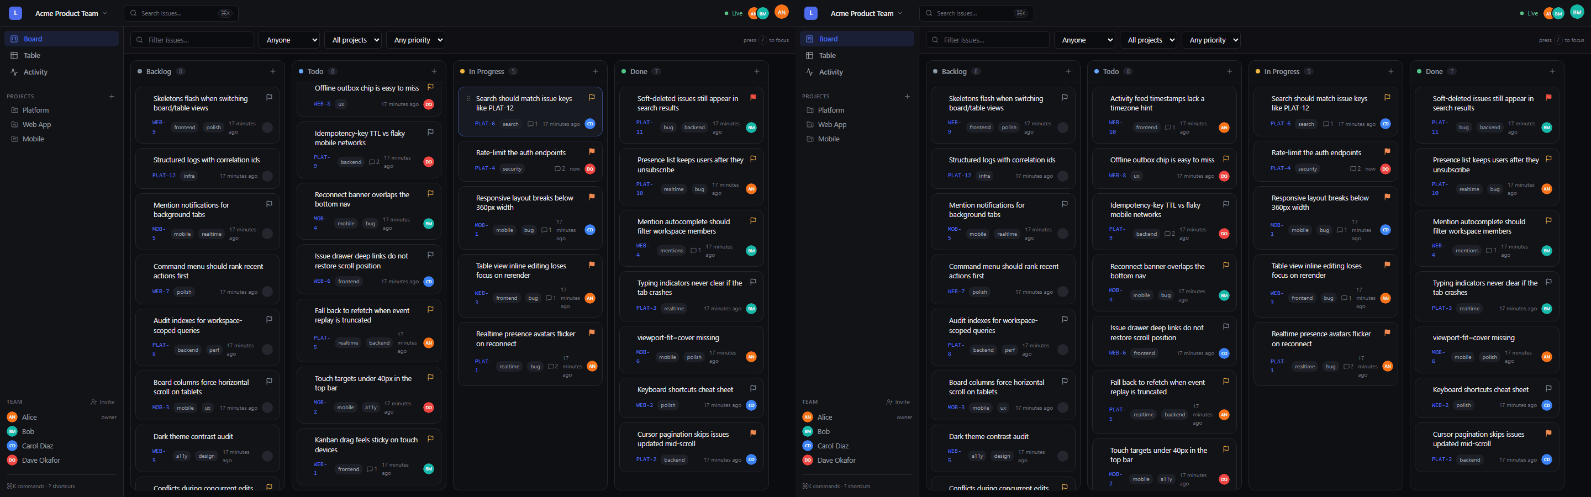This screenshot has height=497, width=1591.
Task: Click the plus icon beside Projects in the left window
Action: click(x=112, y=96)
